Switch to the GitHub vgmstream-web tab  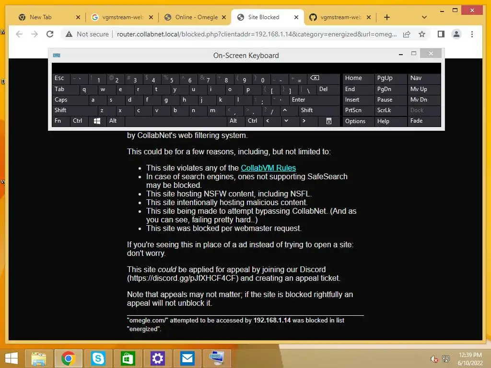click(340, 17)
